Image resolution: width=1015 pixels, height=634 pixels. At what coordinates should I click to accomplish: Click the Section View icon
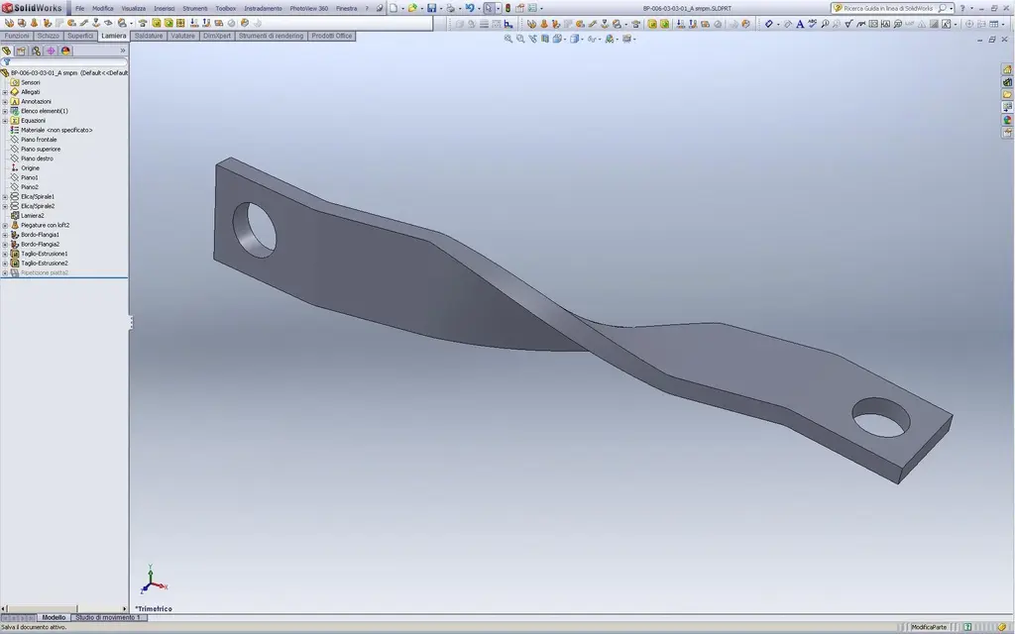coord(545,39)
